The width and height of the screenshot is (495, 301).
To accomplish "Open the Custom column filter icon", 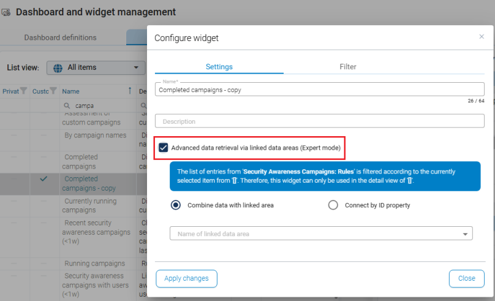I will pos(53,91).
